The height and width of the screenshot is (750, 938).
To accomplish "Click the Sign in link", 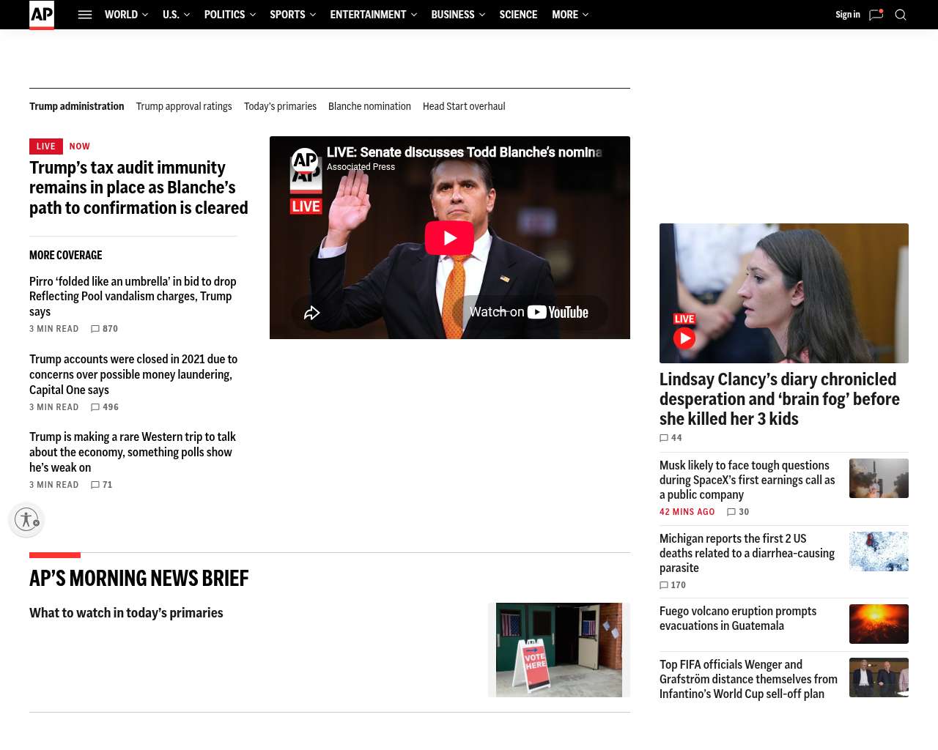I will pos(848,15).
